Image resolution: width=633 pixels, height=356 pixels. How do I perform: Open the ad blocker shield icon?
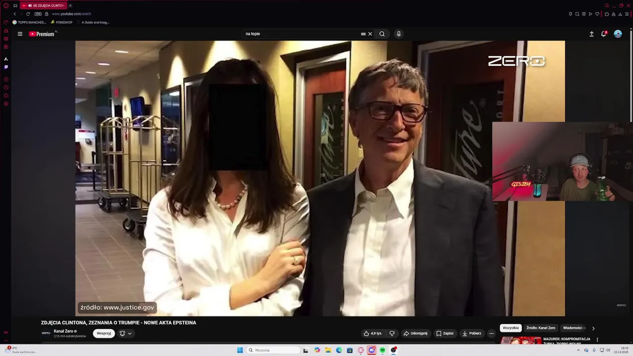point(584,14)
